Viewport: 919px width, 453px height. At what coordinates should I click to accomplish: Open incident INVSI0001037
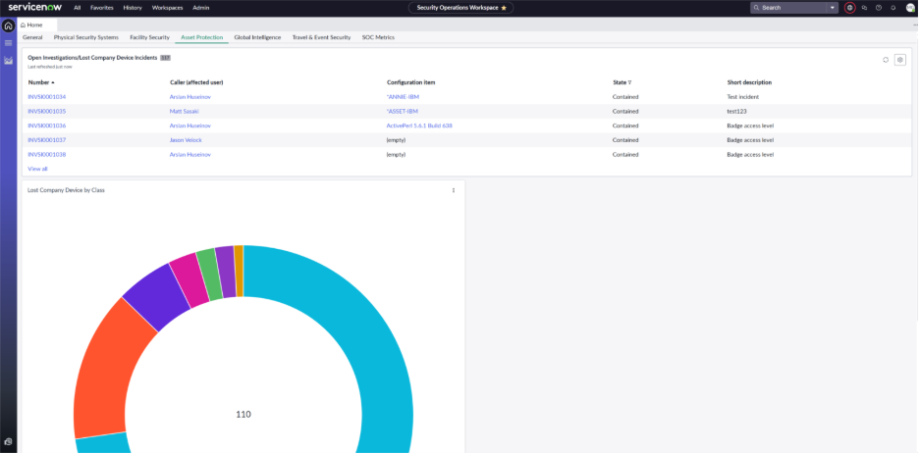(x=47, y=140)
